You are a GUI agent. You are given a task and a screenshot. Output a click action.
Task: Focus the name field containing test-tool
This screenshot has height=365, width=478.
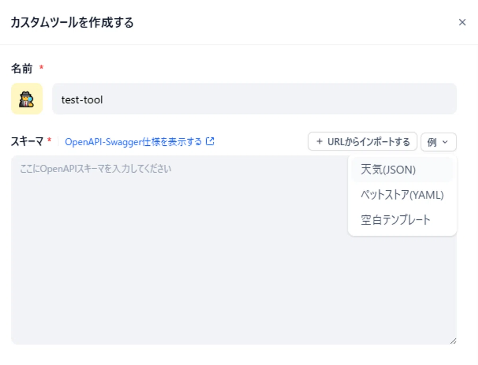tap(255, 99)
